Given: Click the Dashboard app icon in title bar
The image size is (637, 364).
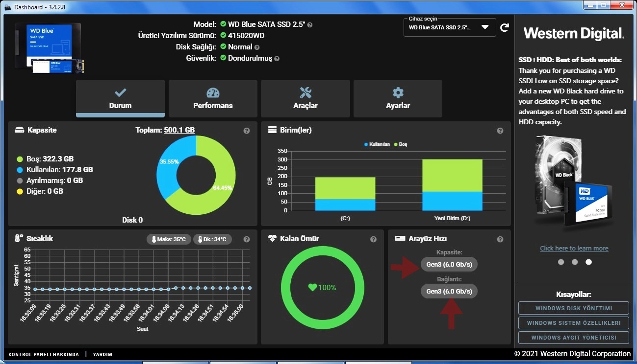Looking at the screenshot, I should tap(8, 7).
